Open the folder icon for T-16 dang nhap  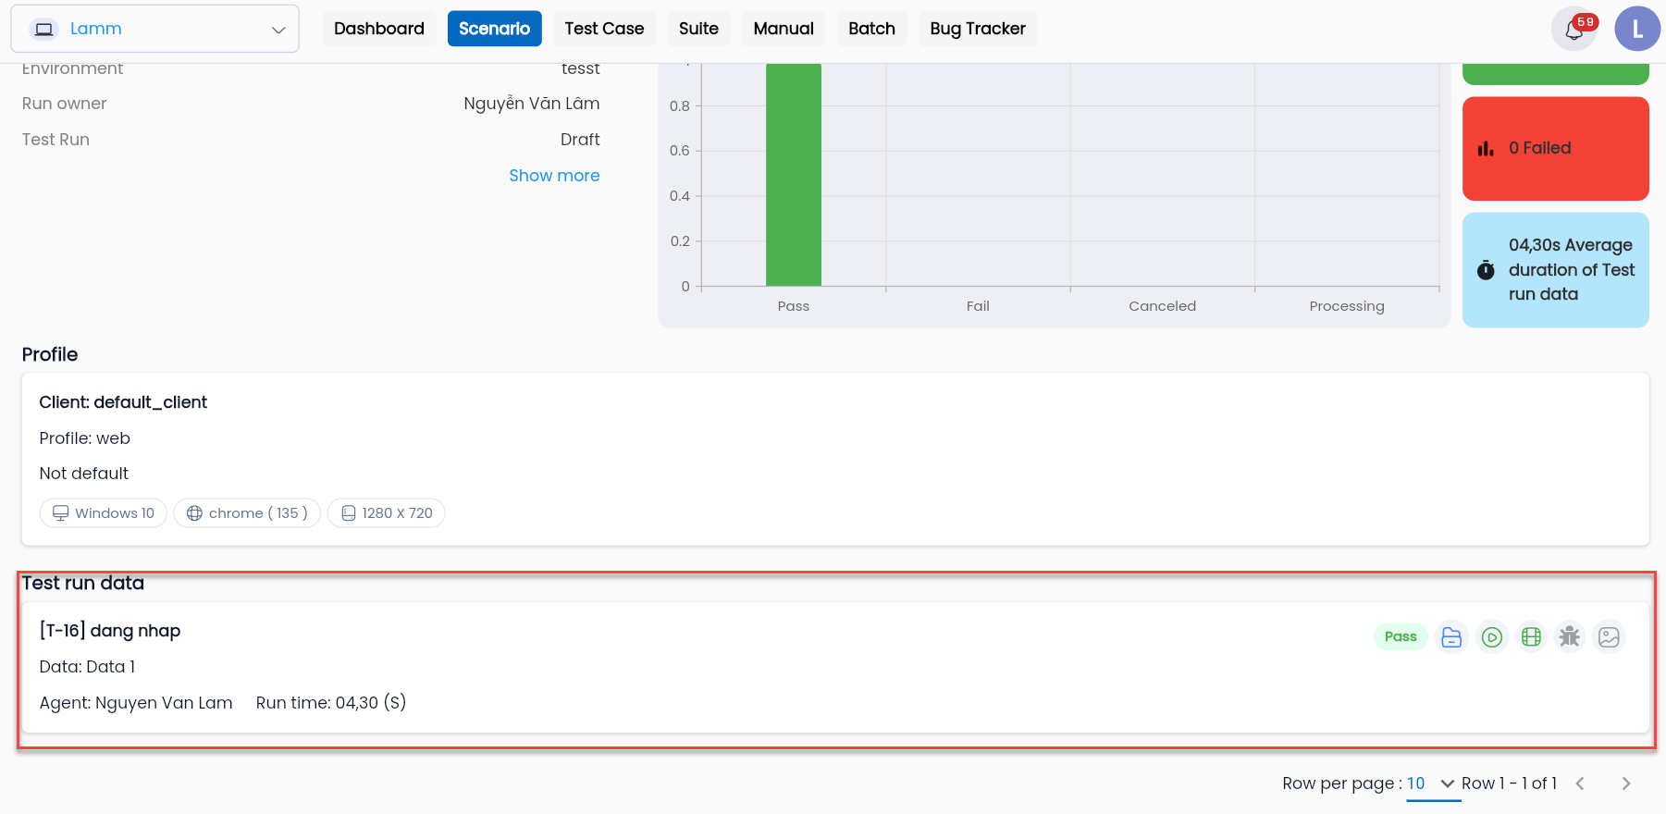tap(1451, 636)
